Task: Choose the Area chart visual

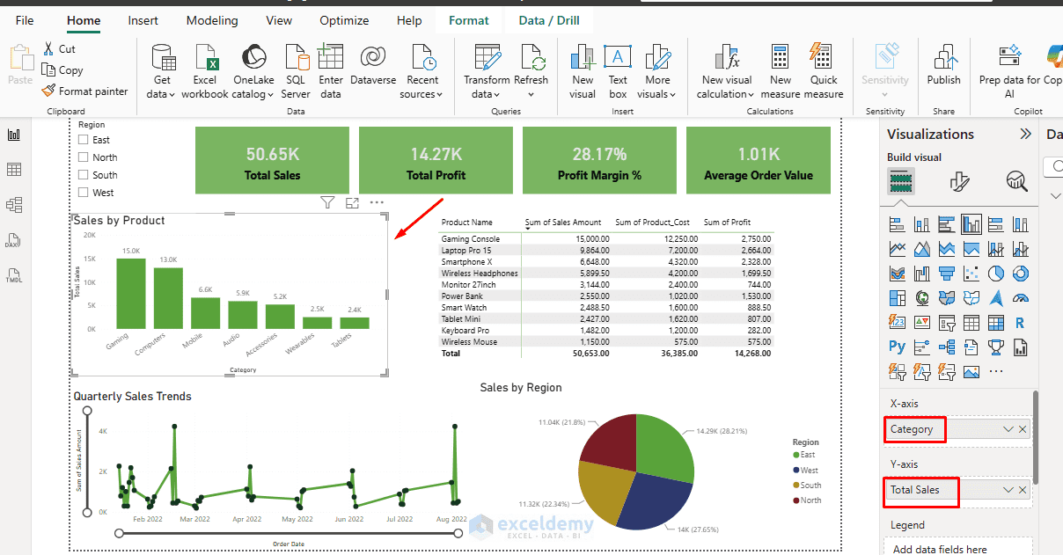Action: 922,249
